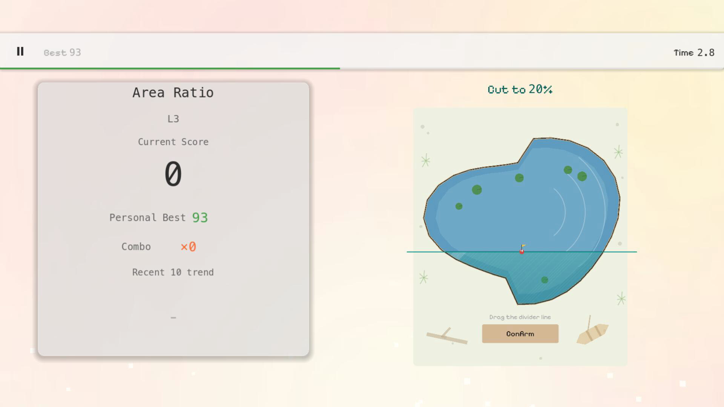Click the large score value 0

pos(173,174)
